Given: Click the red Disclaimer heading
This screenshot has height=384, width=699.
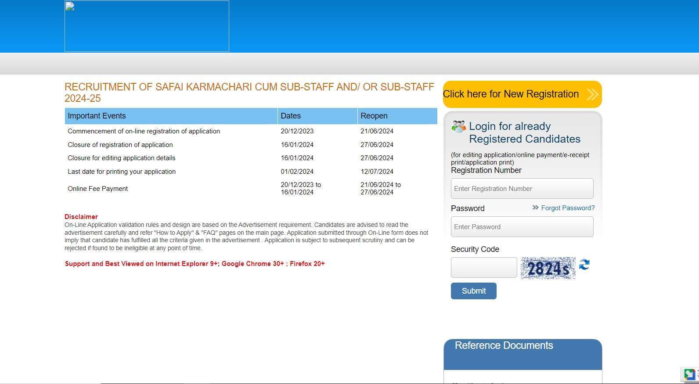Looking at the screenshot, I should coord(81,217).
